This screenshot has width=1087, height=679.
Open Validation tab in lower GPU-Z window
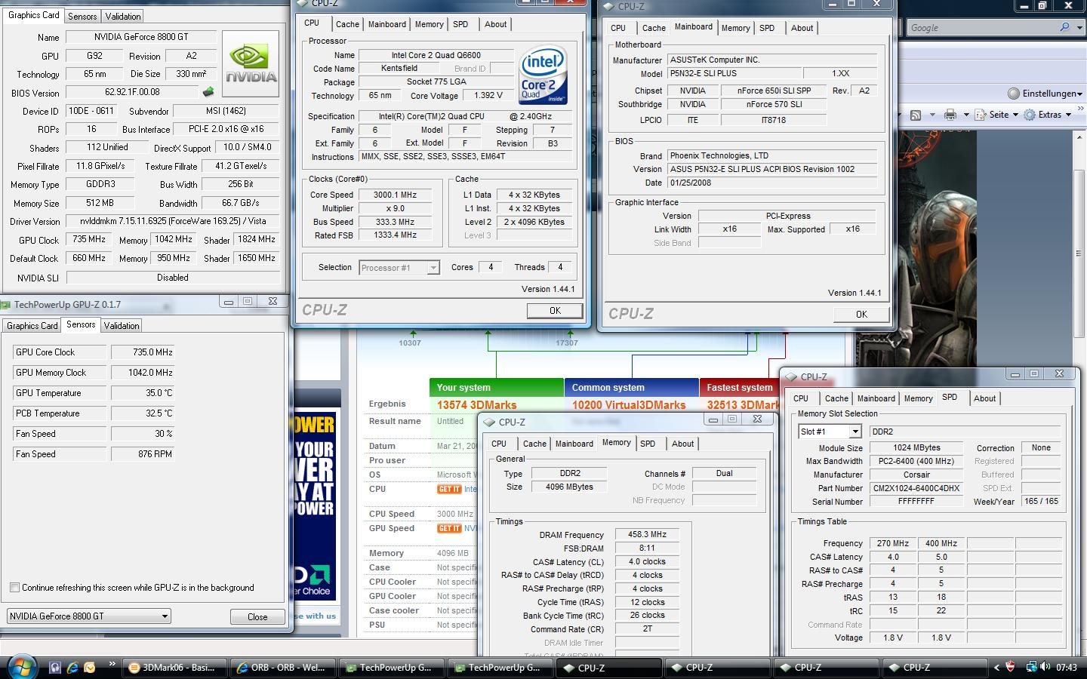tap(122, 325)
